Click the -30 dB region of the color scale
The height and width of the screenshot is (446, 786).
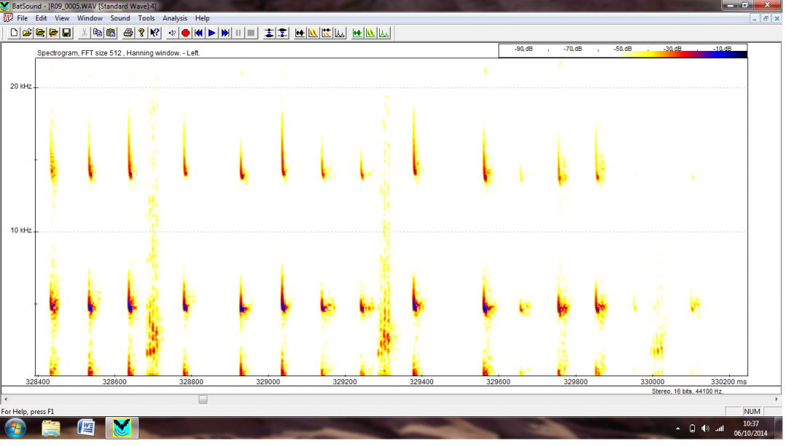coord(673,51)
